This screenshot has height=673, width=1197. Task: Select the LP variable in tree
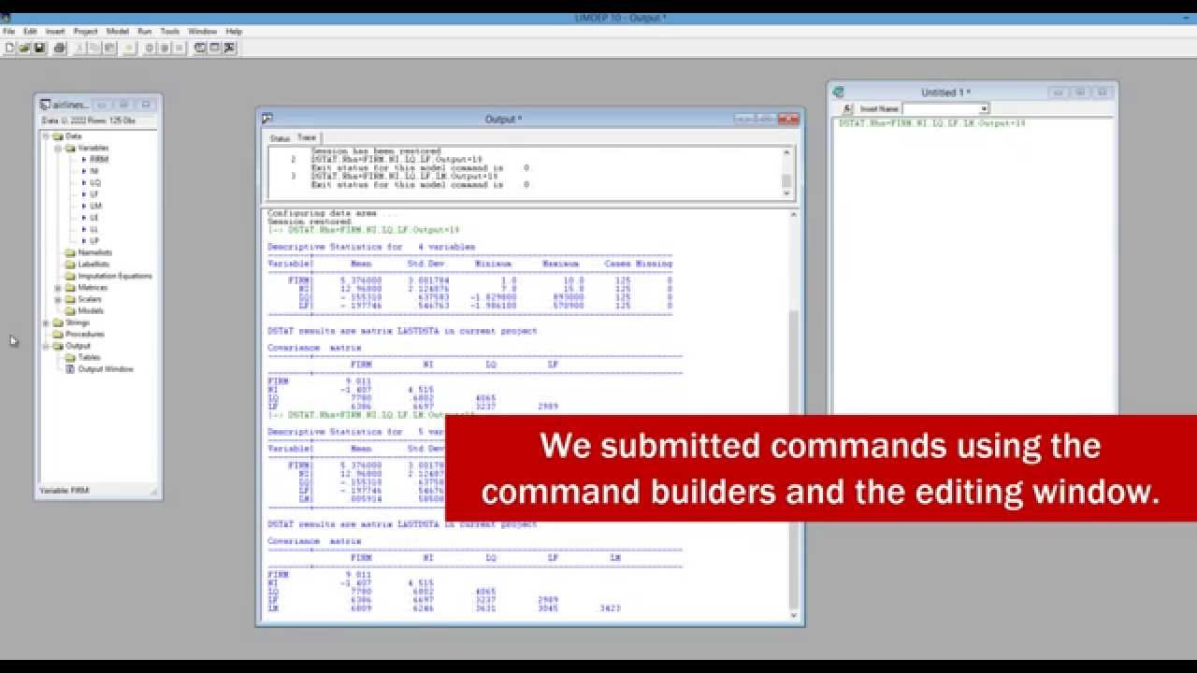[94, 241]
